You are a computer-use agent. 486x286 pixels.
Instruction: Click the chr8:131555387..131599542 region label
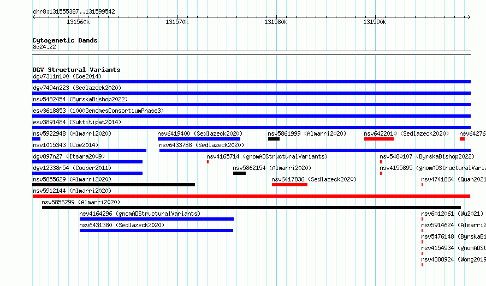[x=74, y=11]
